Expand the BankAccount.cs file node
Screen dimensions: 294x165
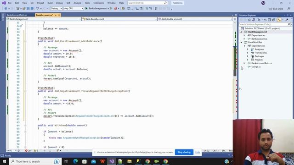click(244, 38)
